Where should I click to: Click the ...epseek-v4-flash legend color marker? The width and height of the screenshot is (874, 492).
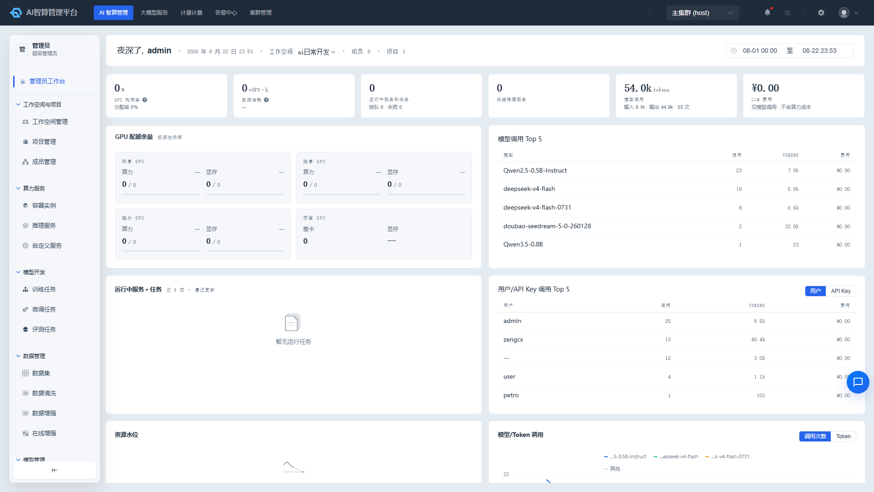(655, 457)
